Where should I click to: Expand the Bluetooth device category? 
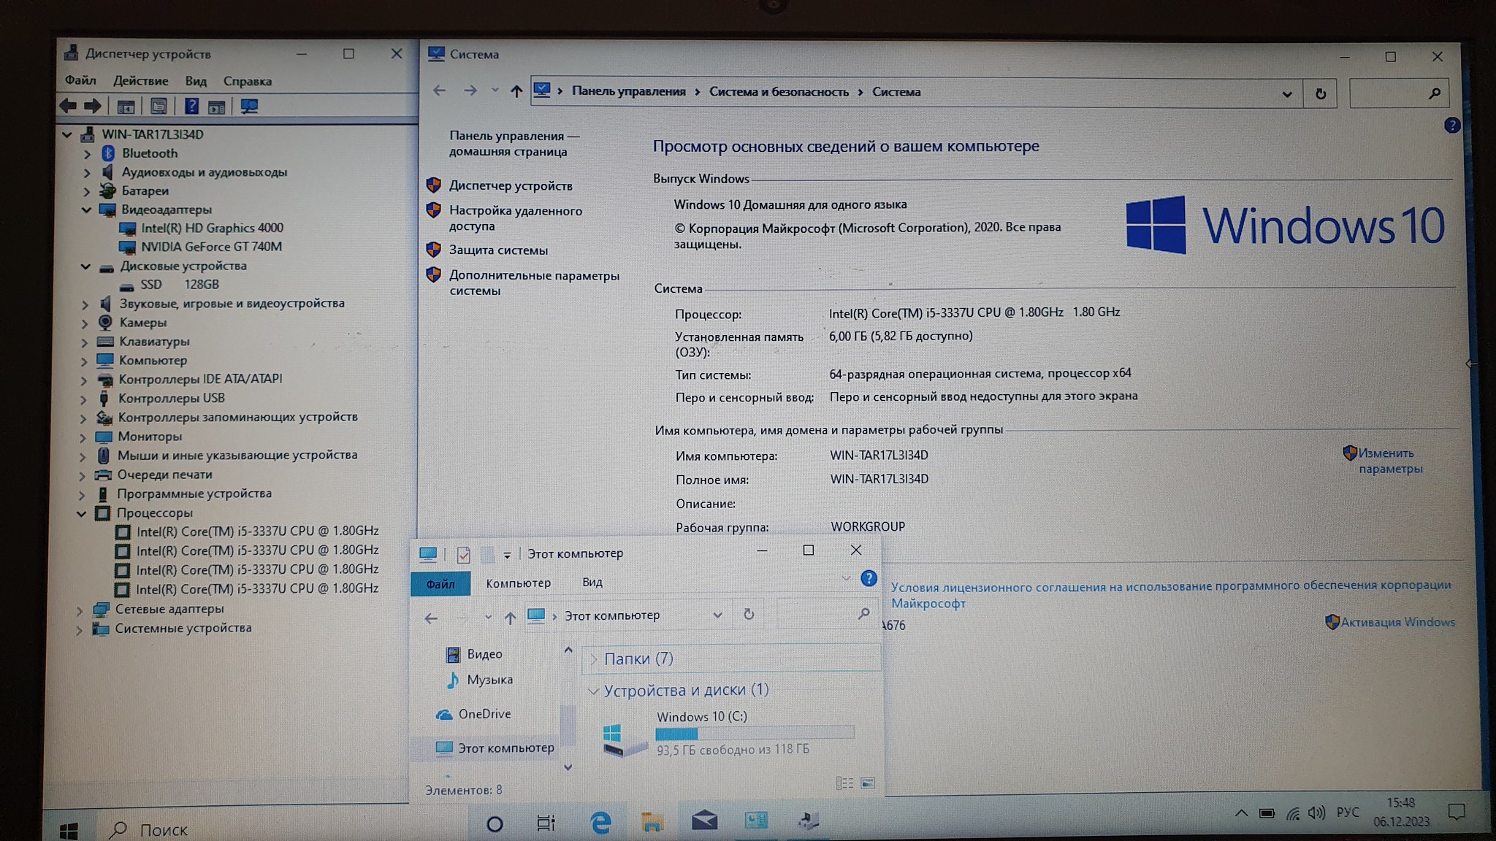tap(87, 154)
